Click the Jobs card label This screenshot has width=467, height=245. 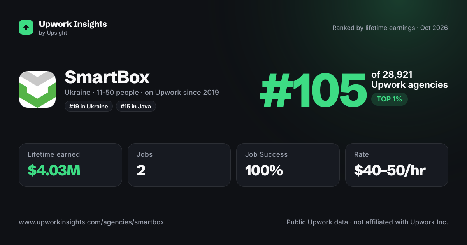click(x=144, y=154)
